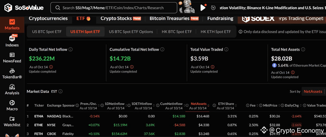Click info icon next to Total Net Assets
Screen dimensions: 326x137
pyautogui.click(x=303, y=49)
